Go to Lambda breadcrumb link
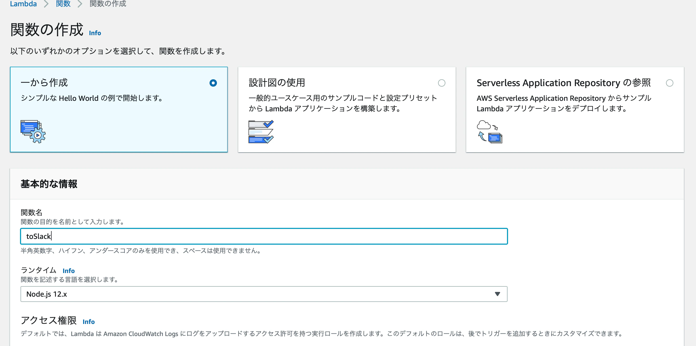696x346 pixels. (23, 4)
